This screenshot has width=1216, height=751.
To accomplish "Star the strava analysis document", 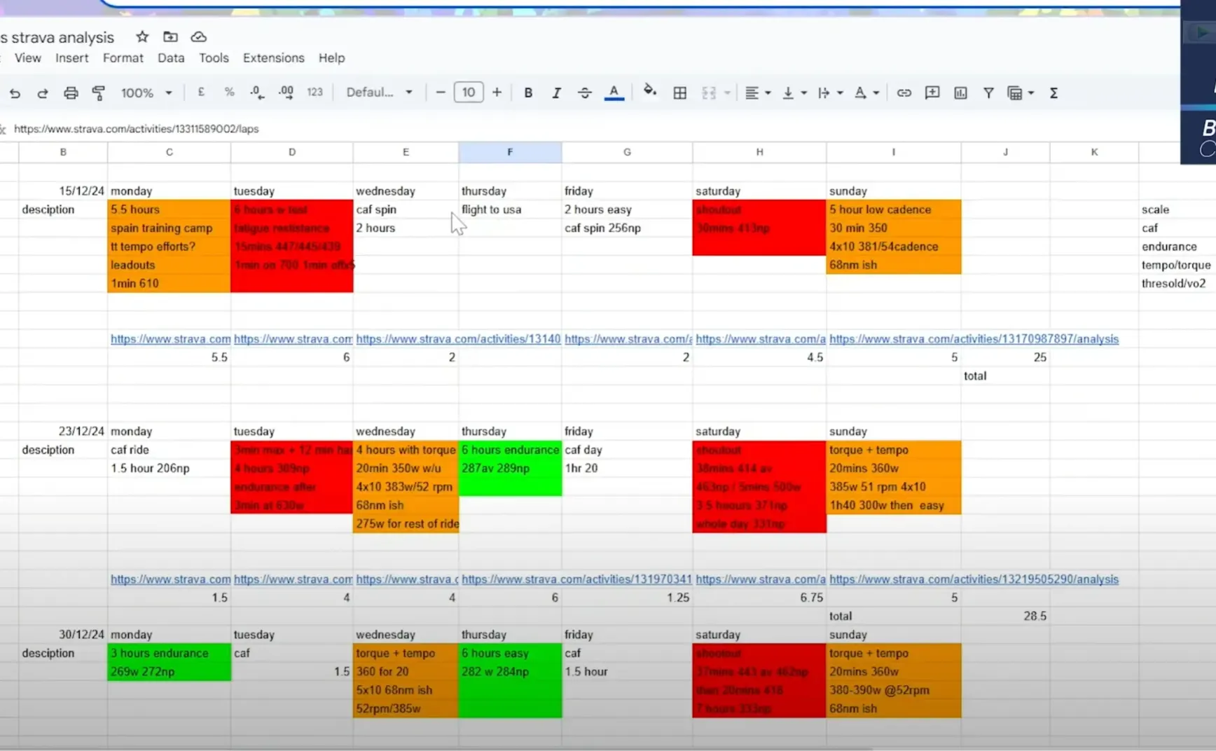I will pos(142,36).
